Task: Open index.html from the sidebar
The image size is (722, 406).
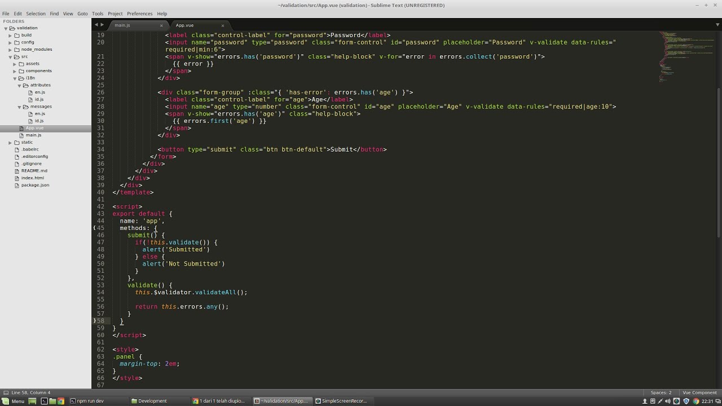Action: point(33,178)
